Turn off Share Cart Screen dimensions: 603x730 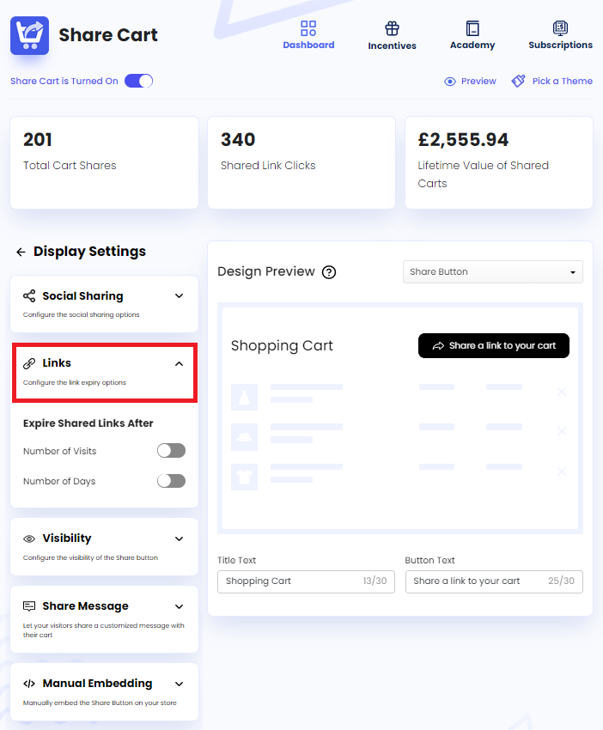coord(140,78)
